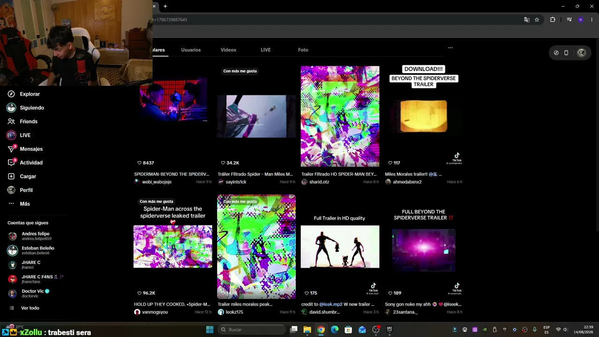Switch to the LIVE search tab
This screenshot has width=599, height=337.
click(x=266, y=50)
